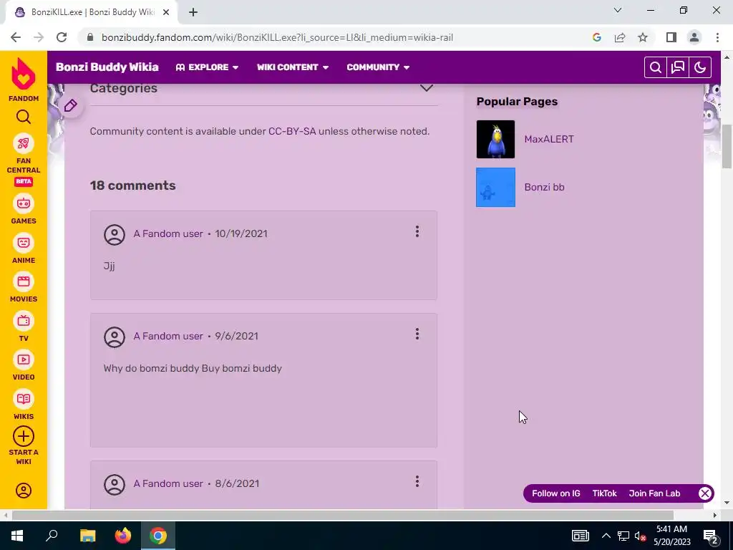Image resolution: width=733 pixels, height=550 pixels.
Task: Click the vertical page scrollbar thumb
Action: [x=727, y=147]
